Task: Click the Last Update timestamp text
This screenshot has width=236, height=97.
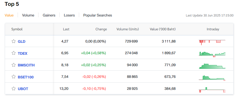Action: tap(210, 15)
